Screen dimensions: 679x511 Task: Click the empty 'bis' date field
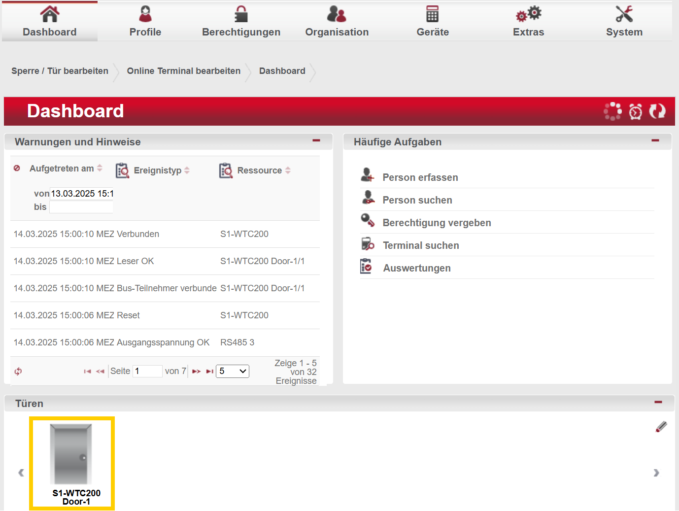[x=81, y=207]
